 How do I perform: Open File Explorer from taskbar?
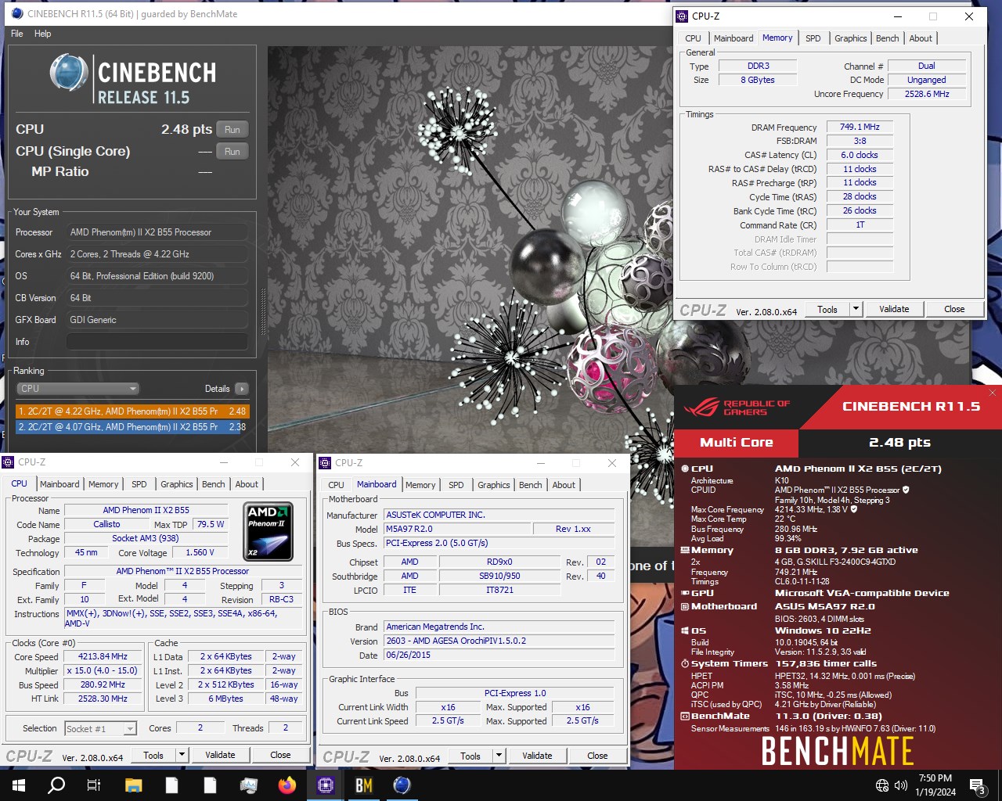click(x=133, y=785)
